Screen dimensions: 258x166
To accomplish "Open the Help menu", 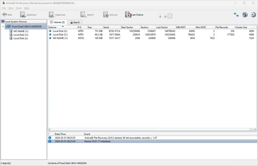I will 26,8.
